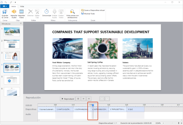The width and height of the screenshot is (183, 125).
Task: Open Vista previa con animaciones
Action: pyautogui.click(x=72, y=14)
